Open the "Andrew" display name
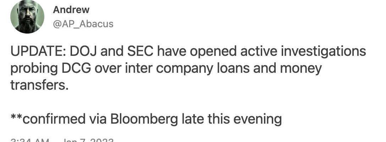 [x=71, y=10]
